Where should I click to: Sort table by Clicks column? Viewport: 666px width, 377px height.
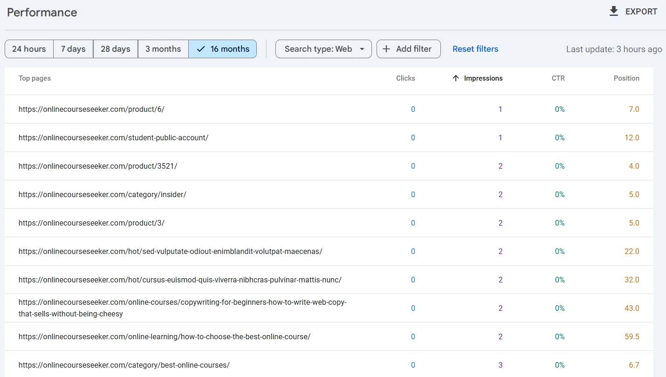pyautogui.click(x=405, y=78)
